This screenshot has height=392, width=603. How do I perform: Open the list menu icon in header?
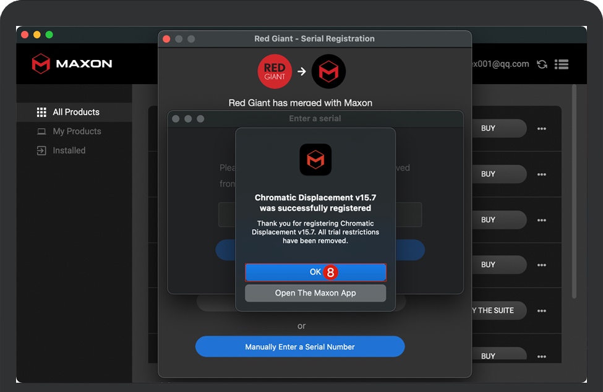point(562,64)
